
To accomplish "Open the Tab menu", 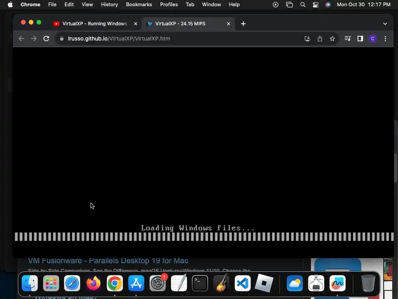I will 190,5.
